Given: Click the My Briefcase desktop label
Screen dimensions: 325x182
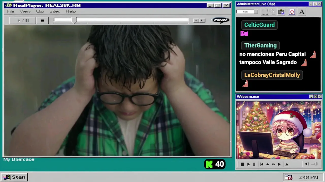Looking at the screenshot, I should click(x=19, y=160).
